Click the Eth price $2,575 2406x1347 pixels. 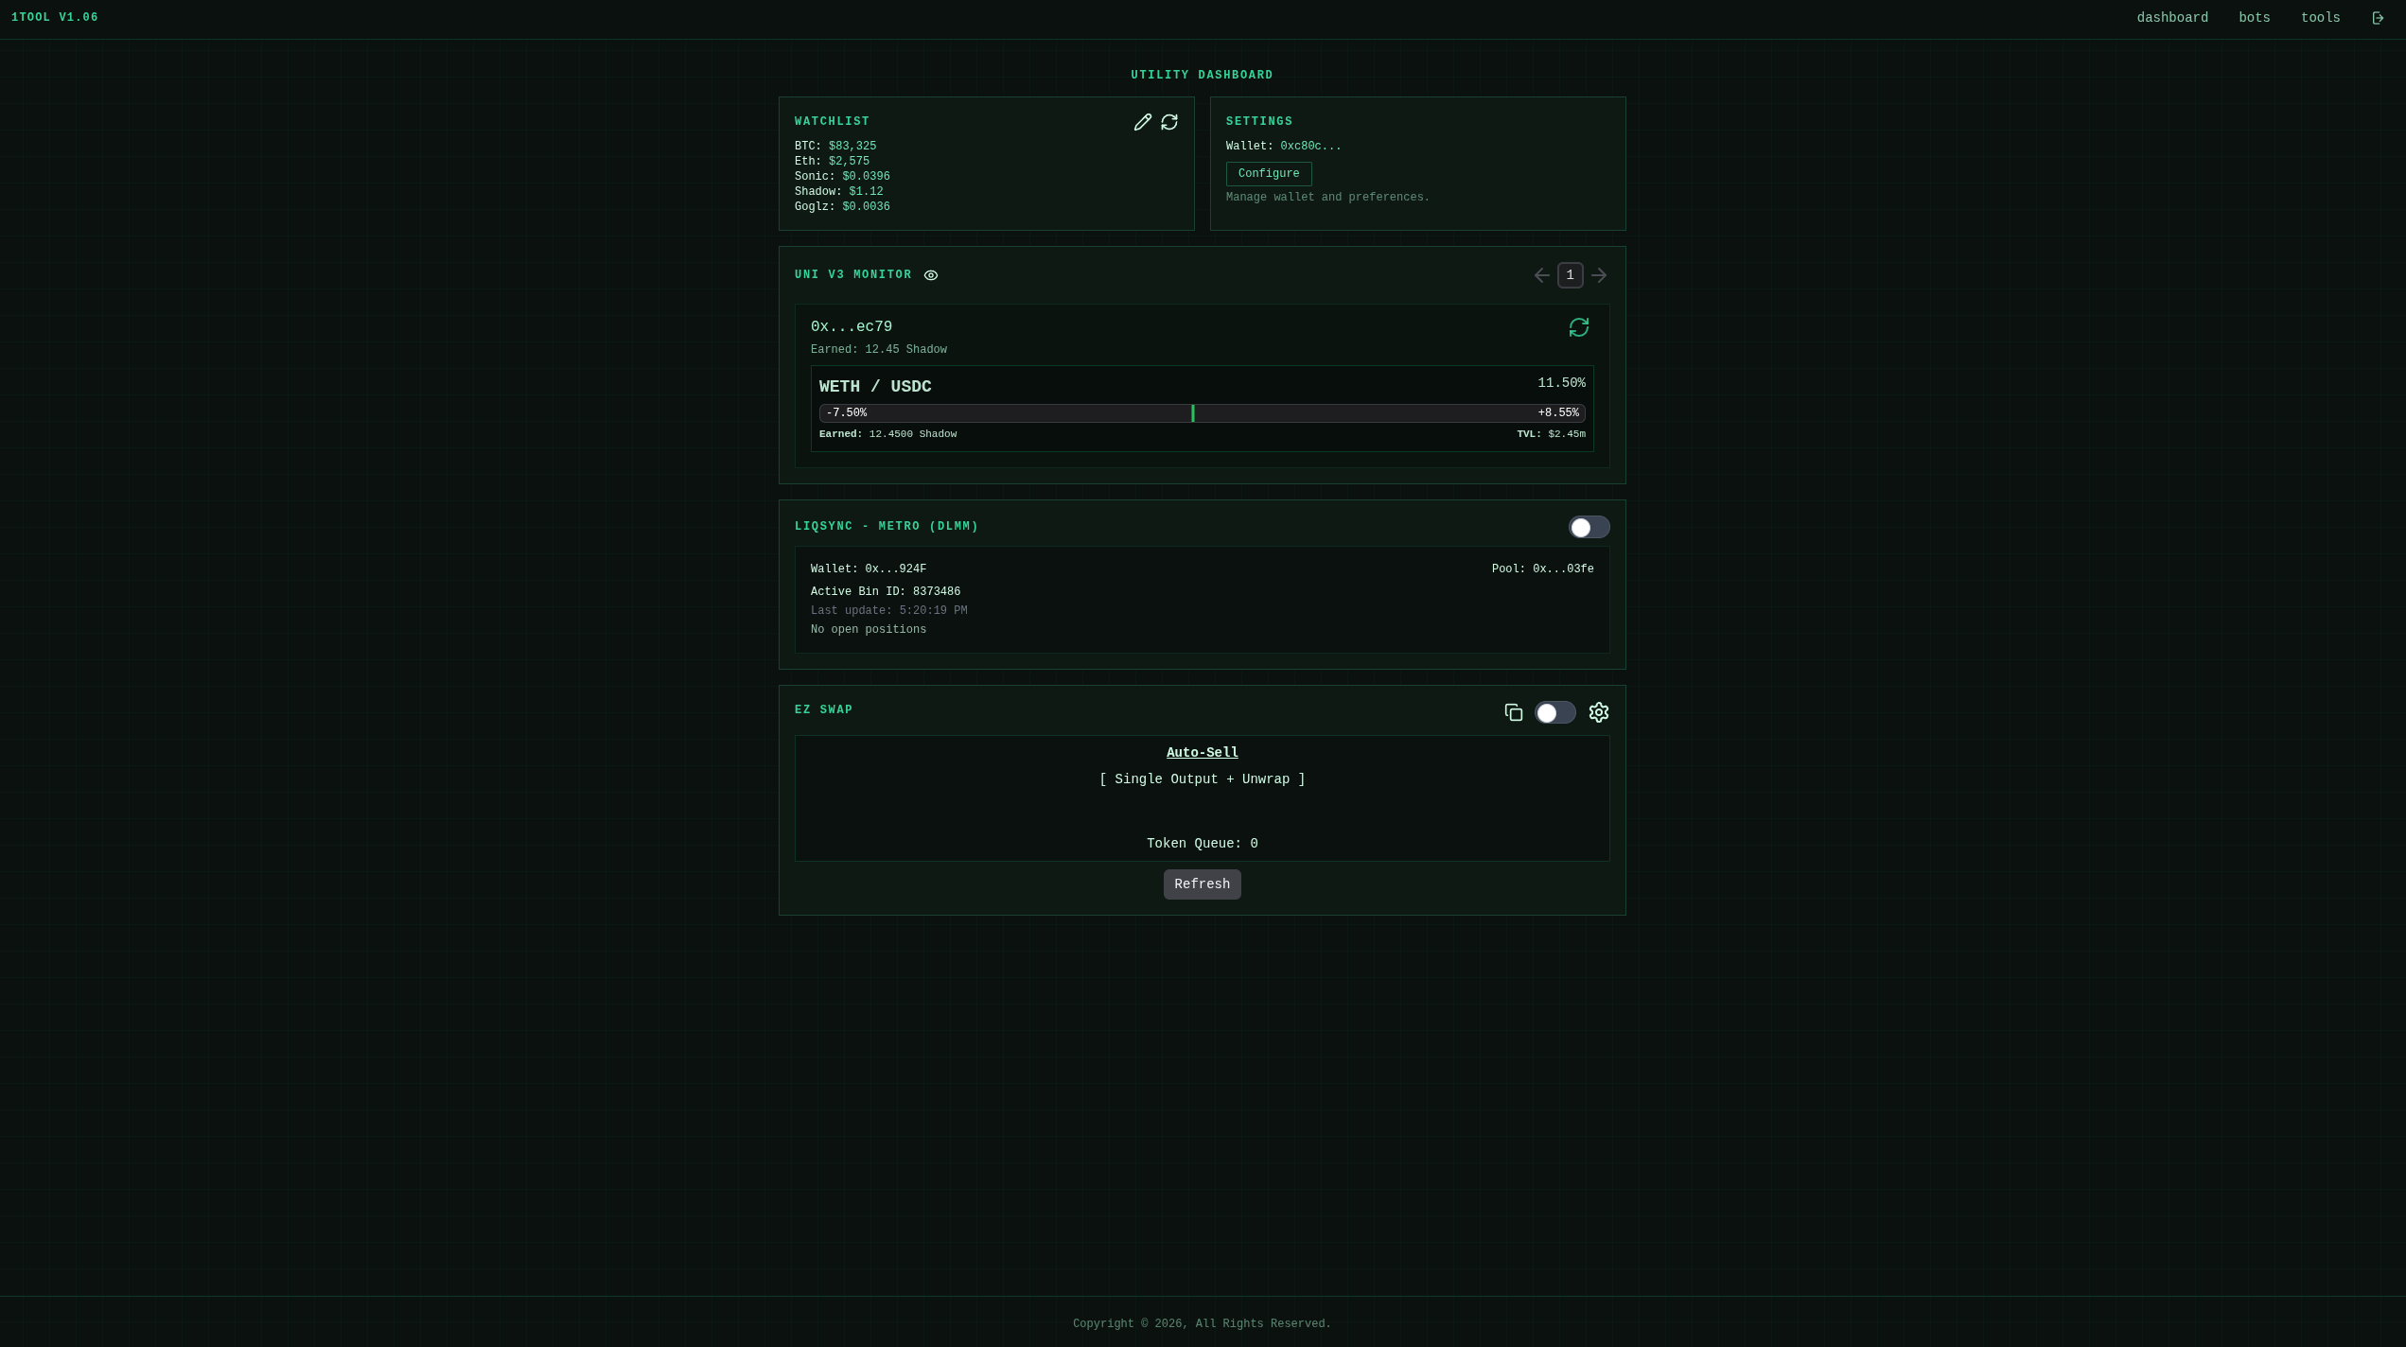point(849,162)
